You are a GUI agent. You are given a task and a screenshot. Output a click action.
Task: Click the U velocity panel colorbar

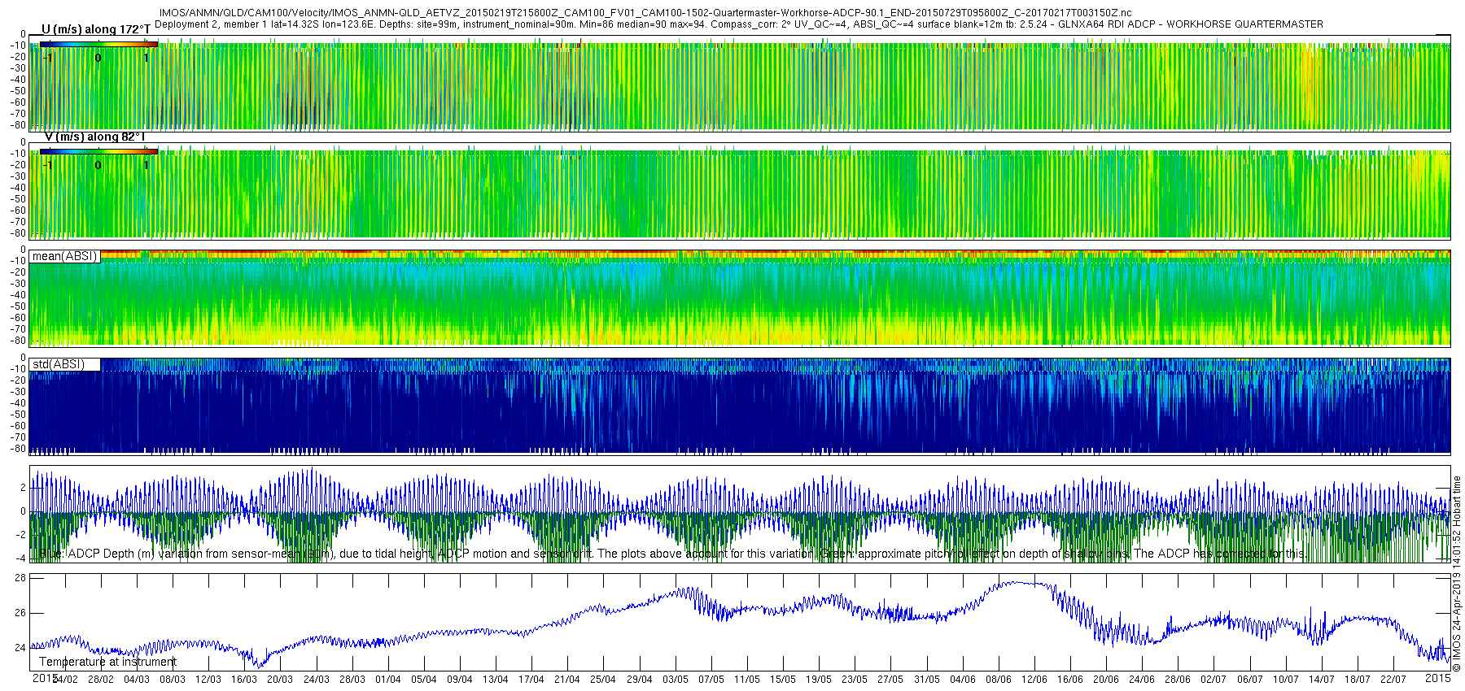(98, 44)
